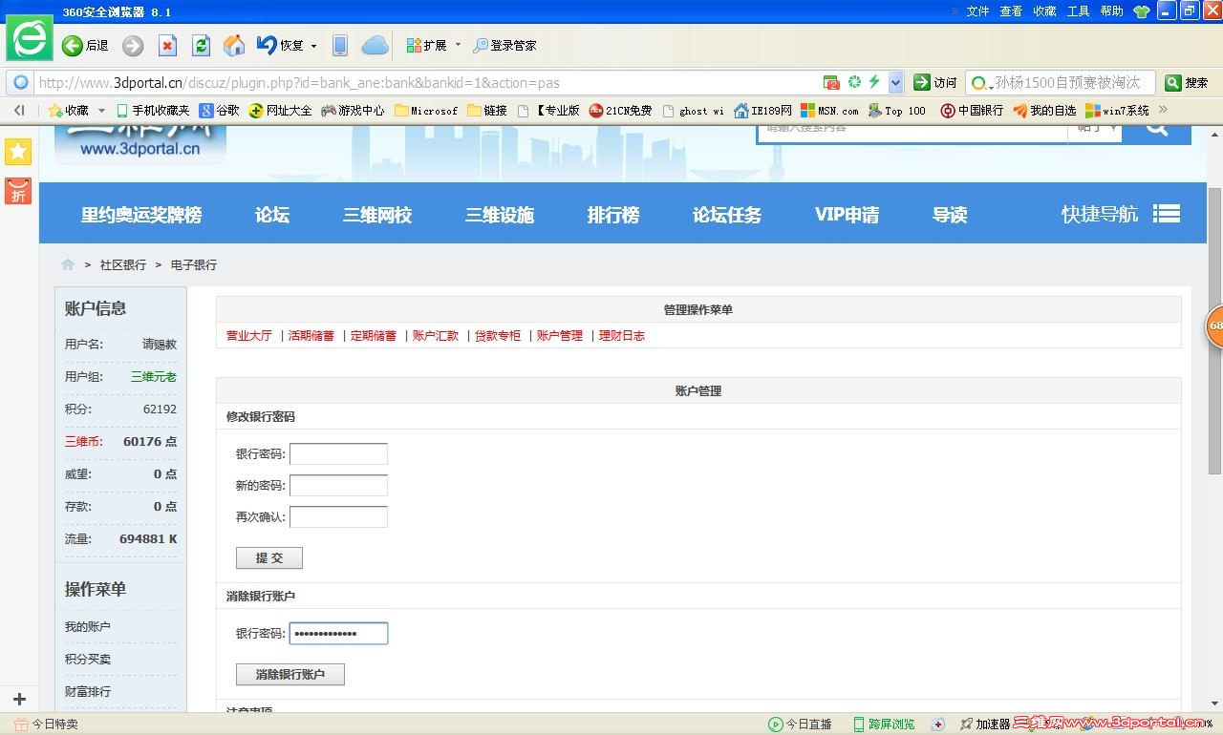1223x735 pixels.
Task: Click the orange 折 discount sidebar icon
Action: (x=18, y=191)
